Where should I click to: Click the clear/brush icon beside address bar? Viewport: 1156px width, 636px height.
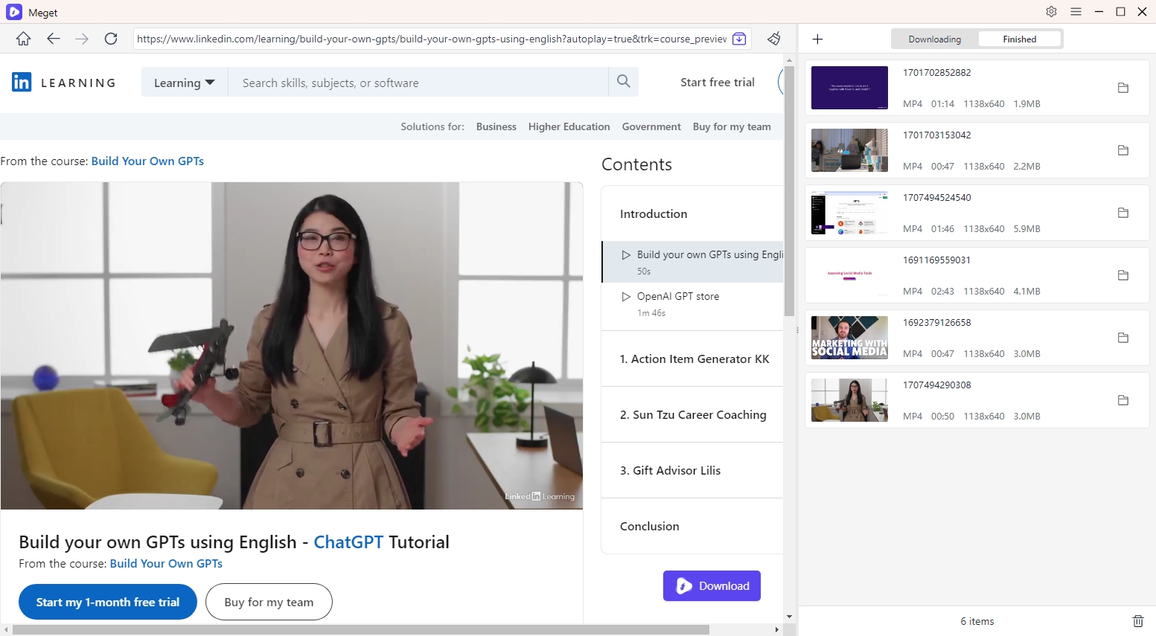774,39
